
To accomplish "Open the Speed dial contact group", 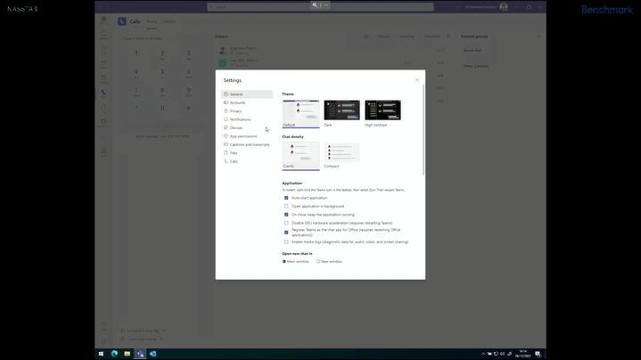I will point(473,50).
